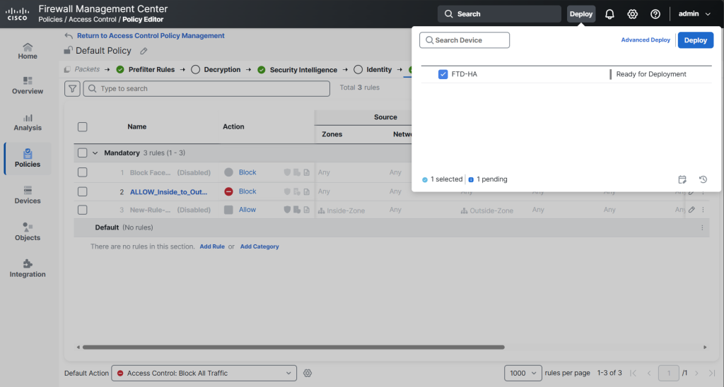Return to Access Control Policy Management
724x387 pixels.
pyautogui.click(x=151, y=35)
